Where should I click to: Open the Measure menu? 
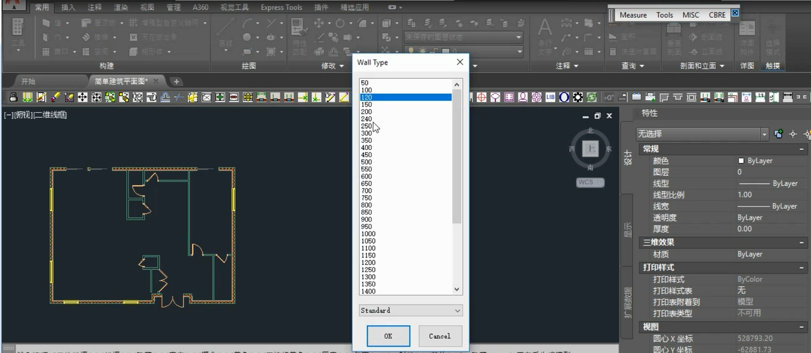click(x=633, y=15)
